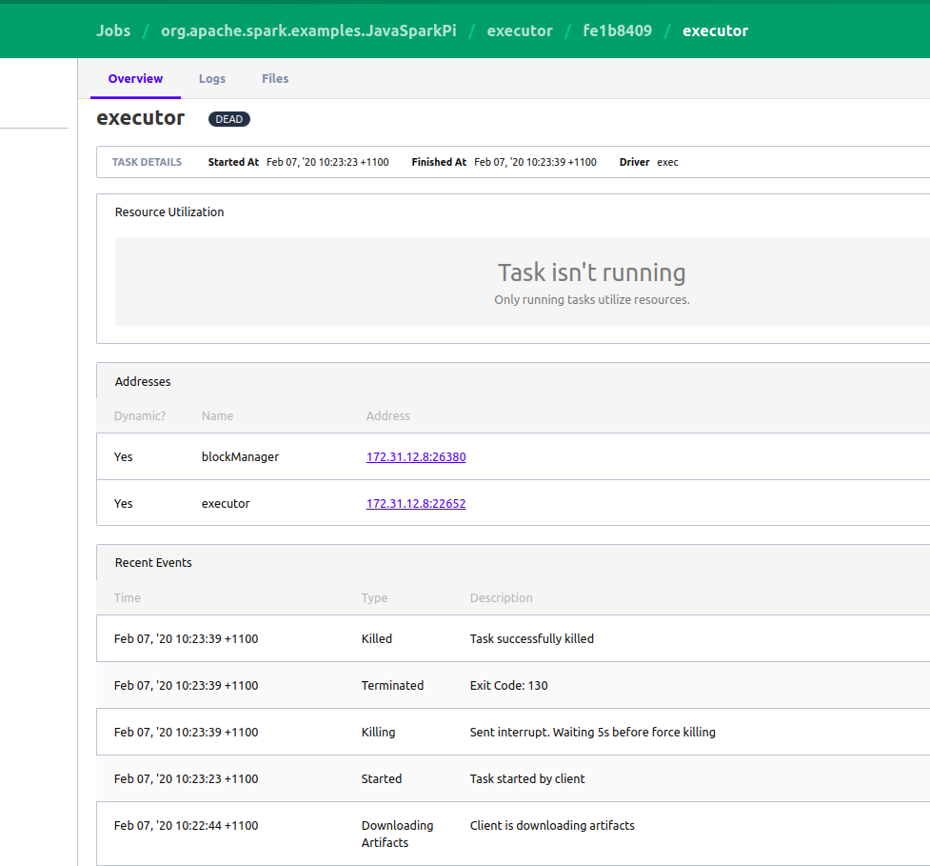Sort Recent Events by the Type column
The image size is (930, 866).
pyautogui.click(x=373, y=597)
